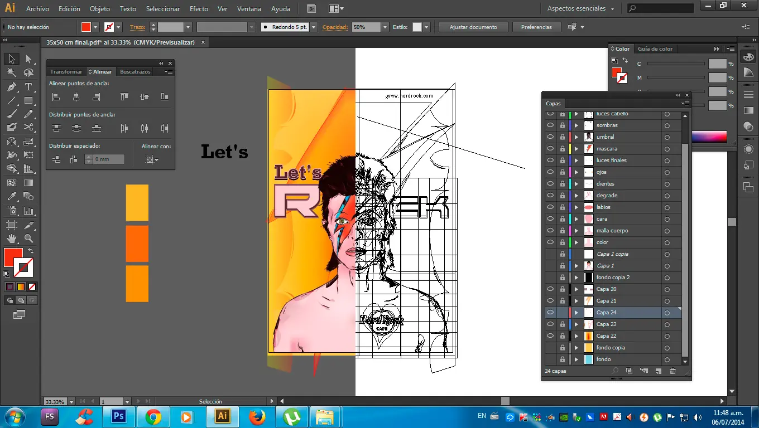Select the Selection tool in the toolbox
Viewport: 759px width, 428px height.
click(11, 59)
